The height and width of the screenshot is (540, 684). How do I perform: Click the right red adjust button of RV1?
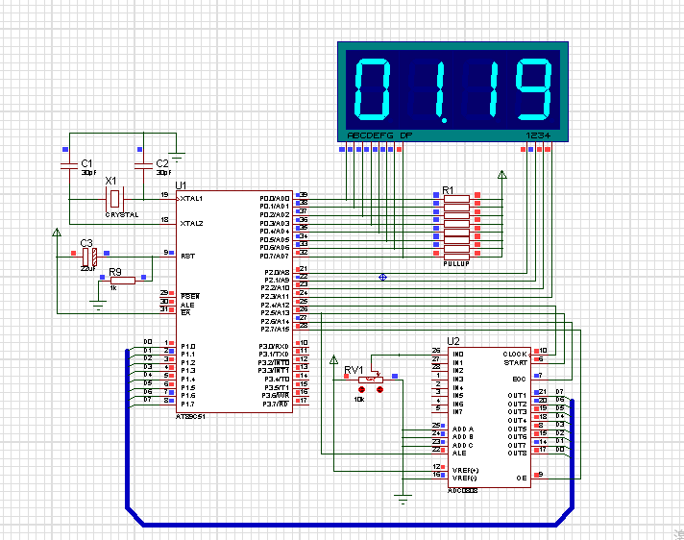pyautogui.click(x=379, y=389)
